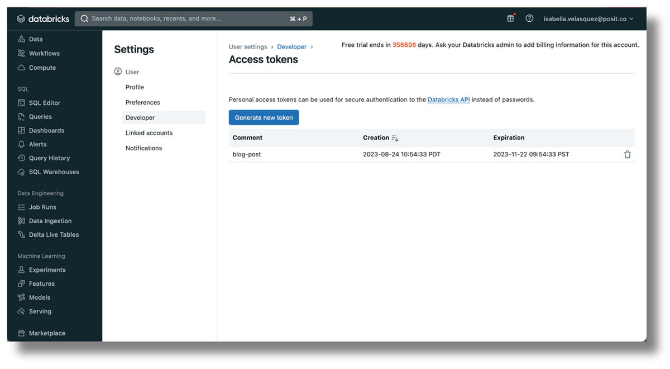
Task: Click the Compute cloud icon
Action: point(21,68)
